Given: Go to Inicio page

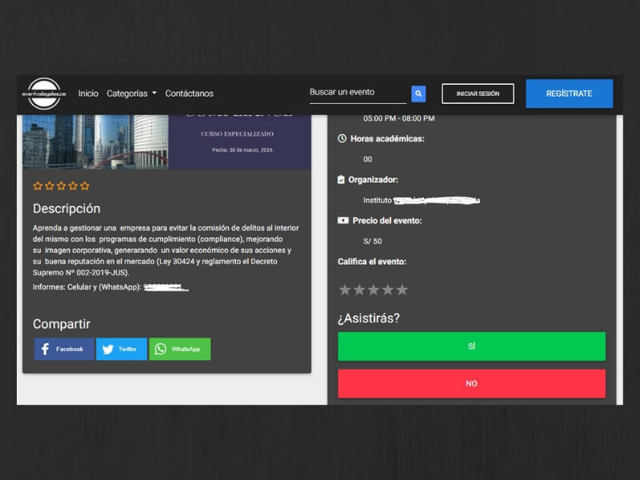Looking at the screenshot, I should pos(88,94).
